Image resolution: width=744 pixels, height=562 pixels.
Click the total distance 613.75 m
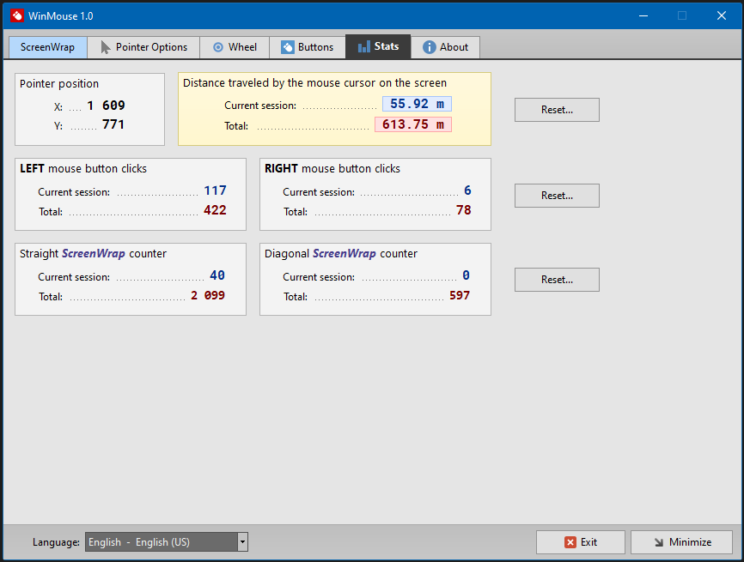[x=413, y=124]
